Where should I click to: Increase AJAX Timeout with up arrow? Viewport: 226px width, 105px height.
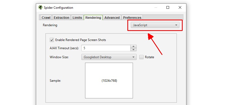tap(133, 47)
